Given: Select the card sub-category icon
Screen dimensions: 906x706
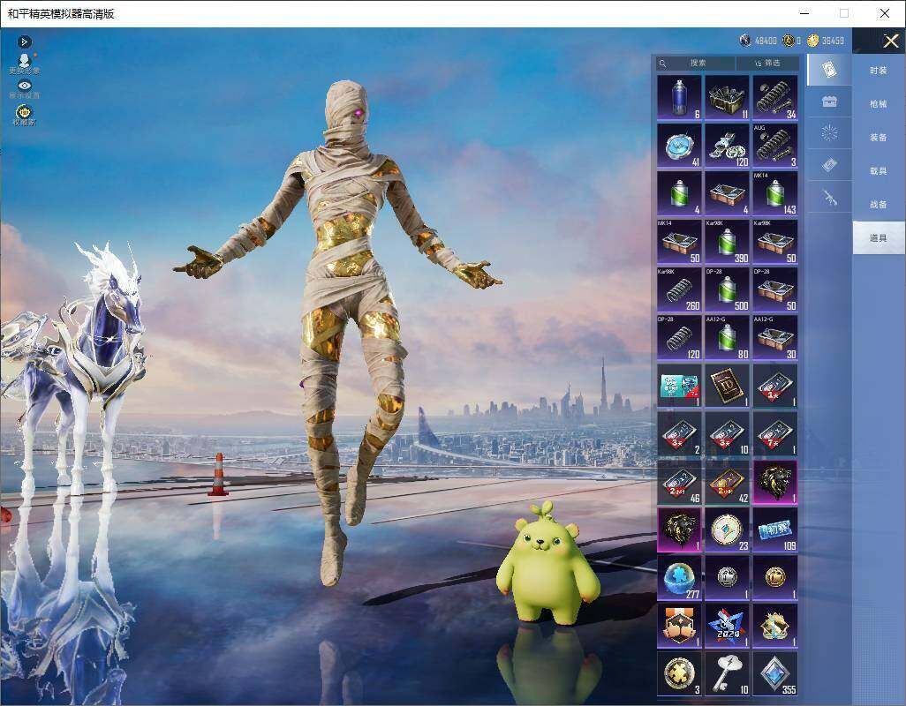Looking at the screenshot, I should click(829, 70).
